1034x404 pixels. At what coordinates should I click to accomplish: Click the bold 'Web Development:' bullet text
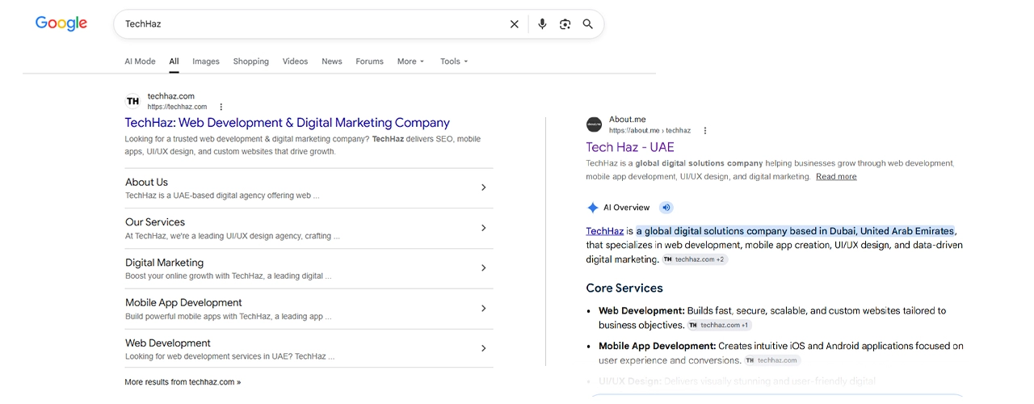[x=641, y=310]
